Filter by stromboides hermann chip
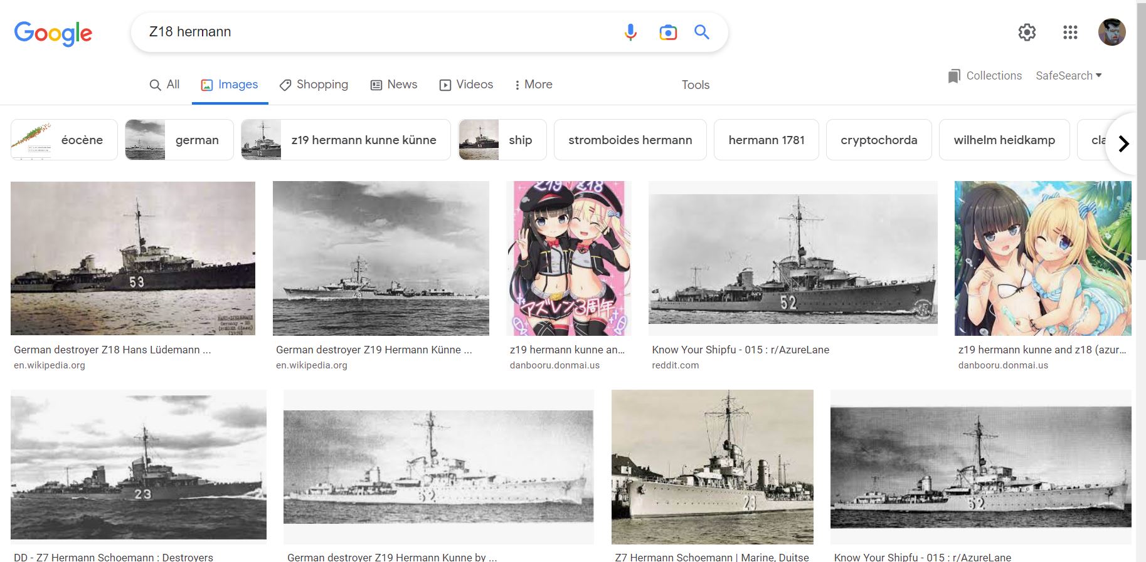This screenshot has height=562, width=1146. coord(630,140)
